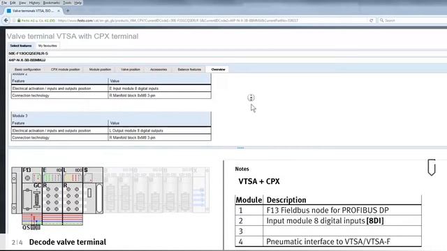Click the search magnifier icon
The image size is (447, 251).
[381, 20]
